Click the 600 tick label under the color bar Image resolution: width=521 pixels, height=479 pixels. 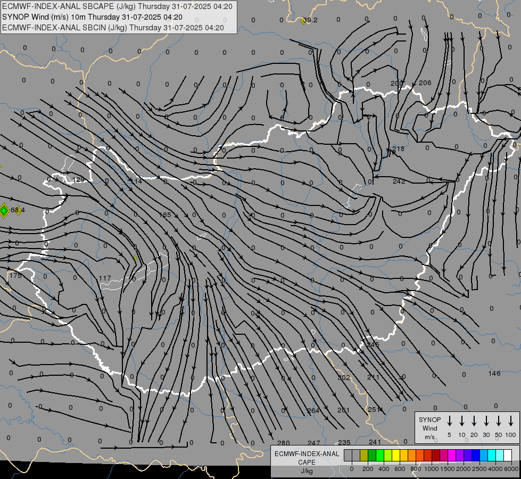(400, 469)
